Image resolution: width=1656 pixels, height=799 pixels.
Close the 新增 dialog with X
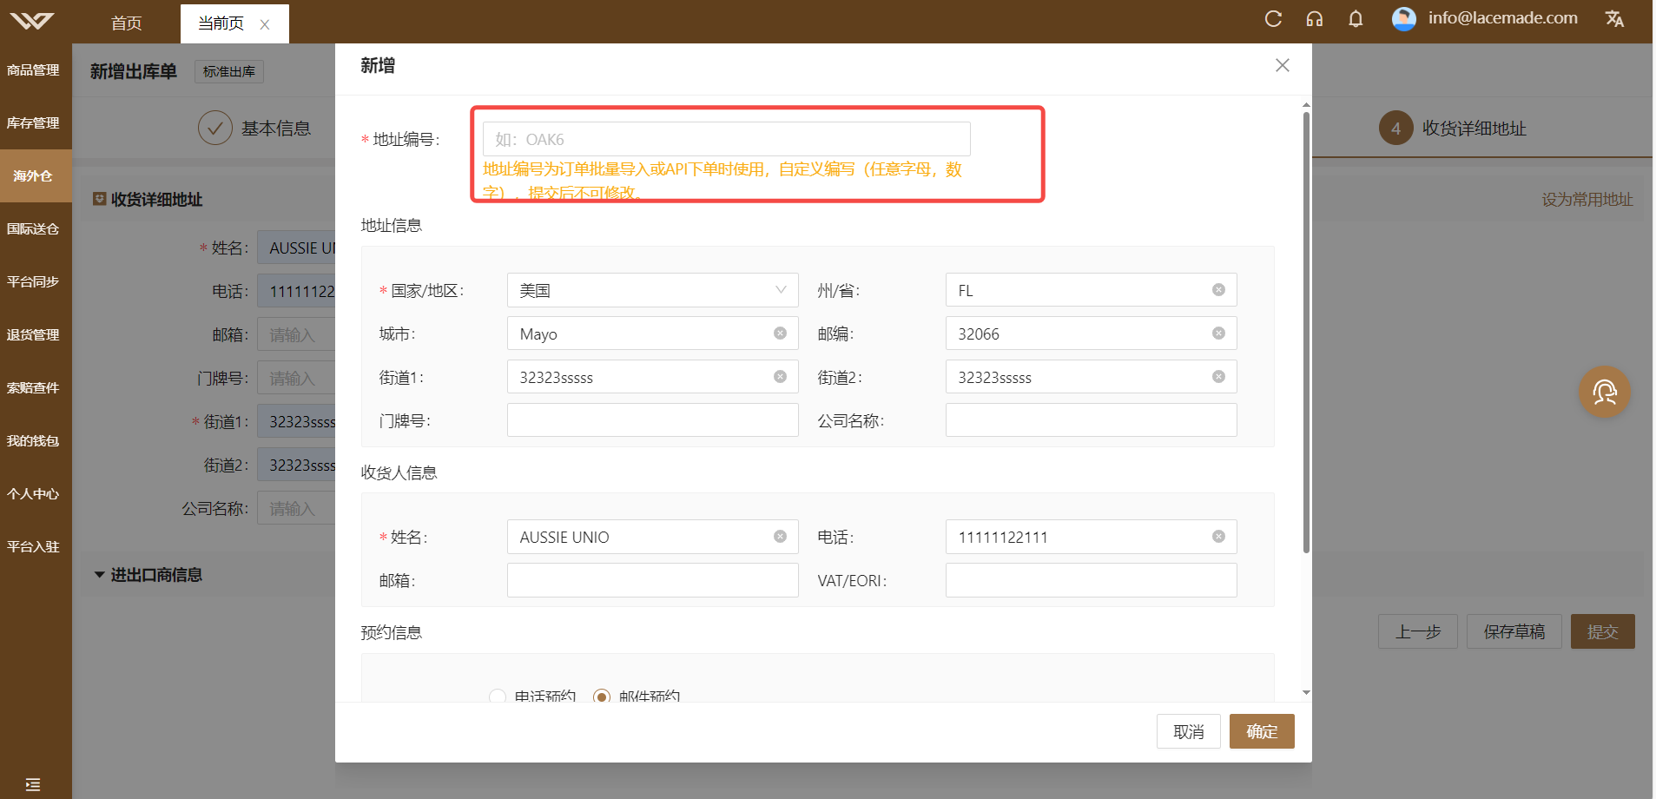(1282, 65)
